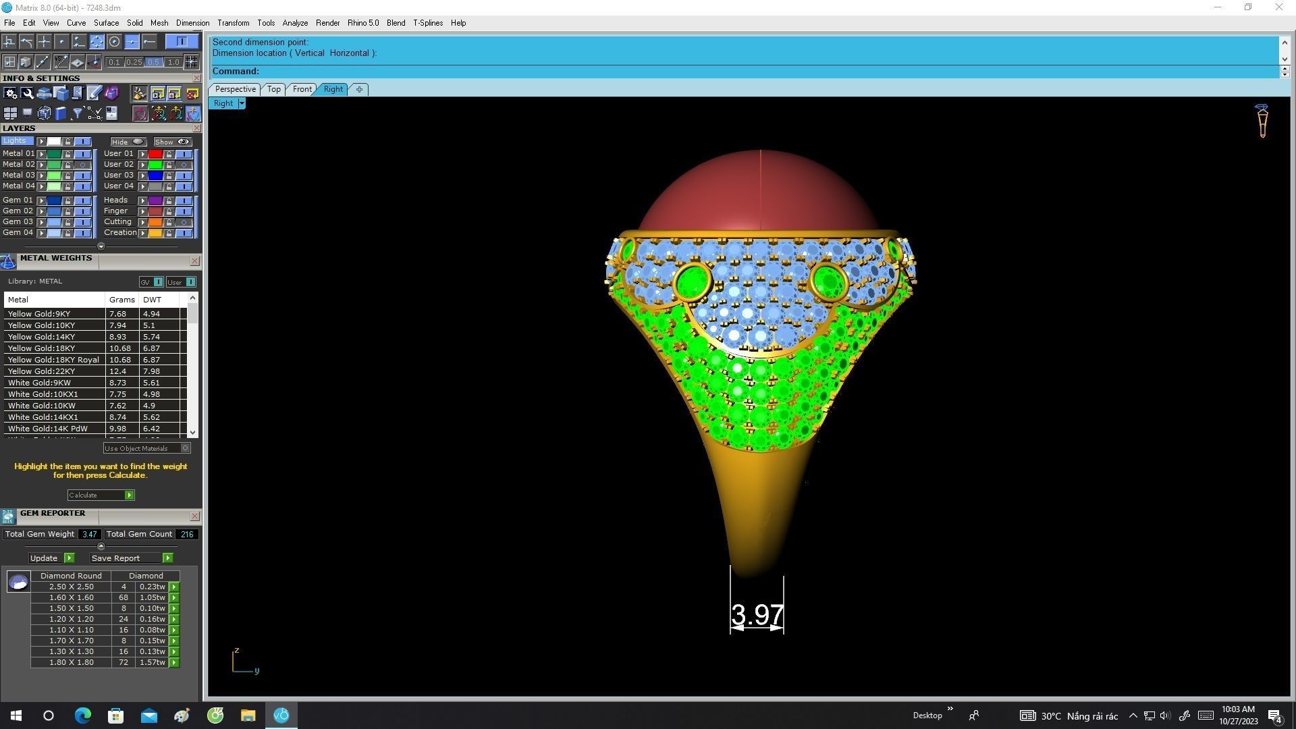Click the User 01 red color swatch

click(155, 154)
